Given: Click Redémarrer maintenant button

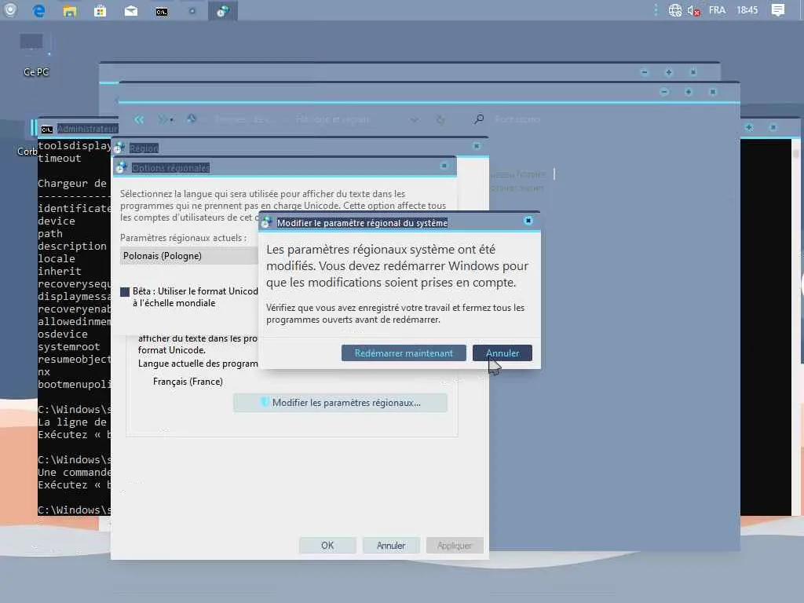Looking at the screenshot, I should pos(404,353).
